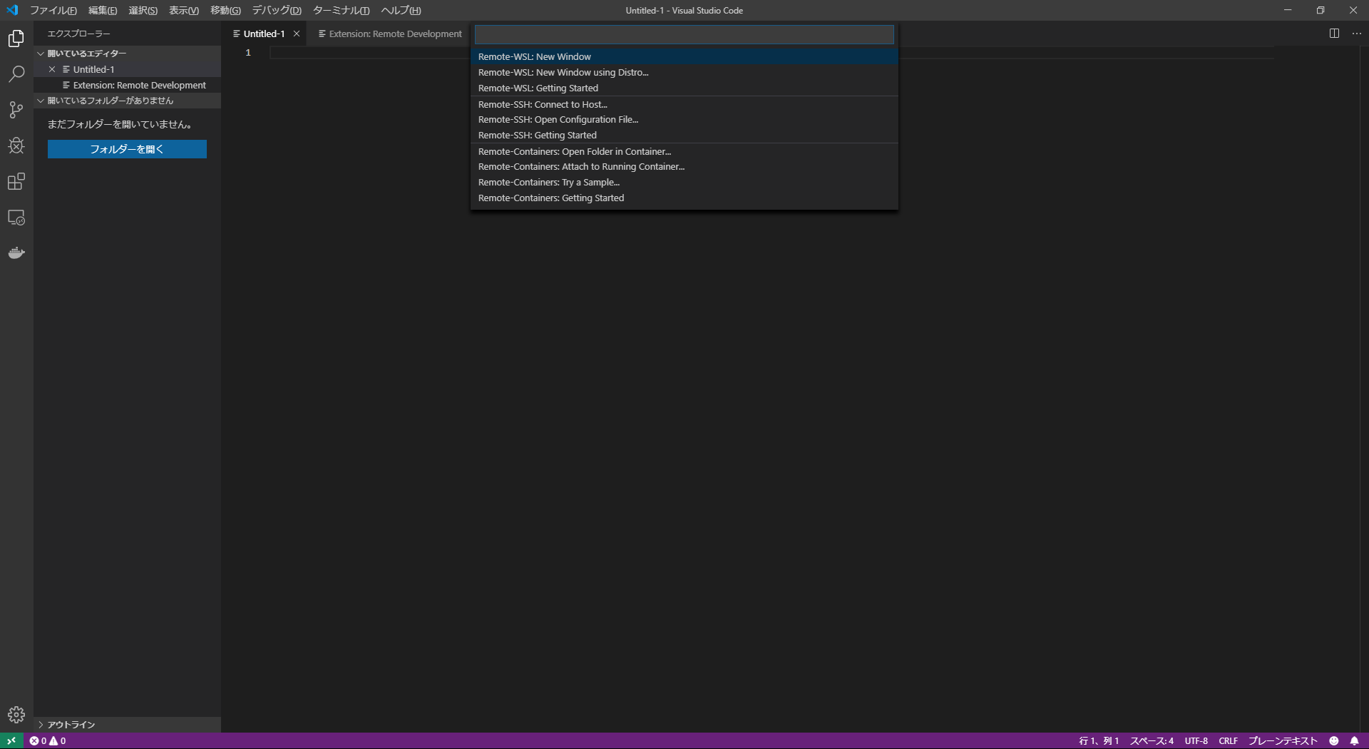The height and width of the screenshot is (749, 1369).
Task: Open the Run and Debug view
Action: coord(16,146)
